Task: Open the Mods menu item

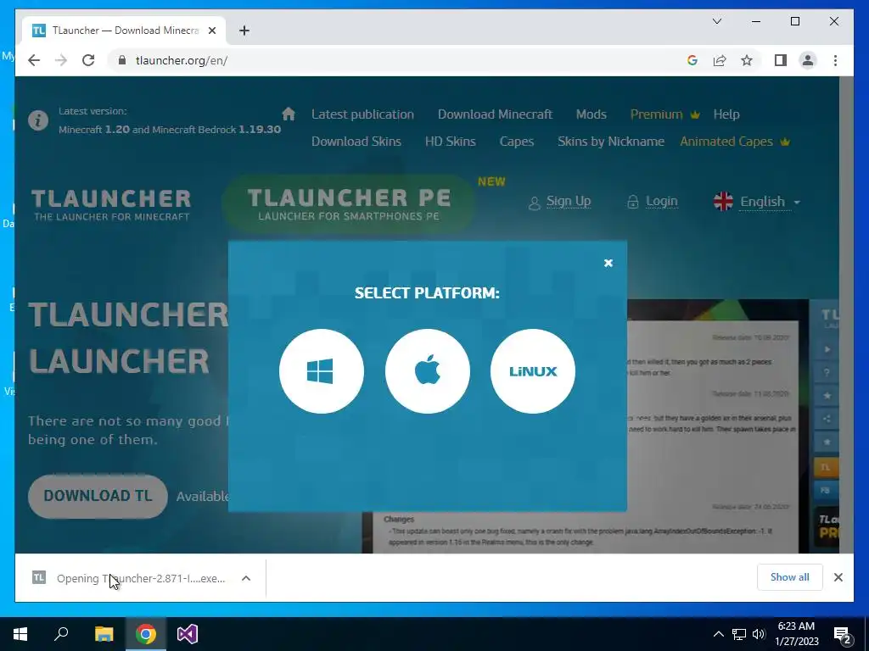Action: 591,114
